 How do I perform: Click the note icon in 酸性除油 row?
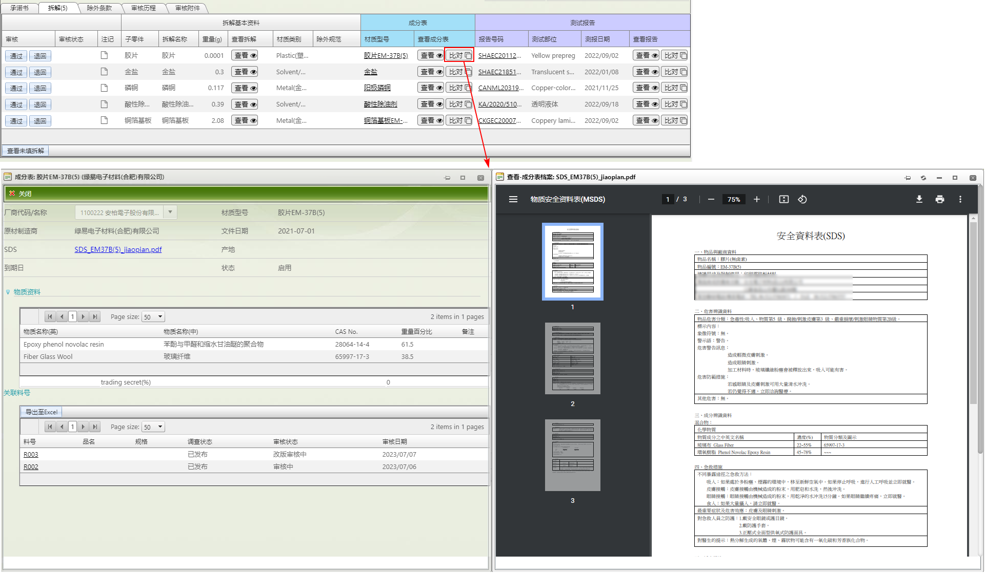(x=104, y=104)
